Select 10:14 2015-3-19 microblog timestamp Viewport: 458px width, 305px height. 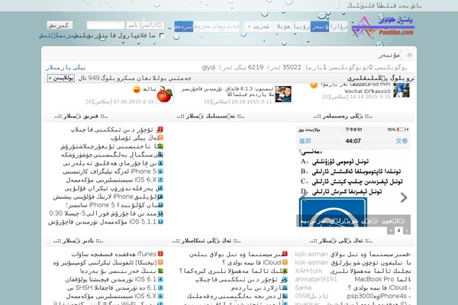[x=370, y=97]
